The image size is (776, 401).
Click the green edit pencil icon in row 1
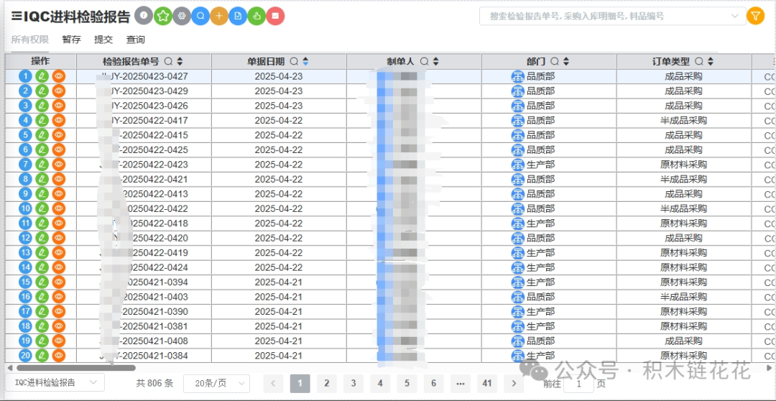click(42, 76)
